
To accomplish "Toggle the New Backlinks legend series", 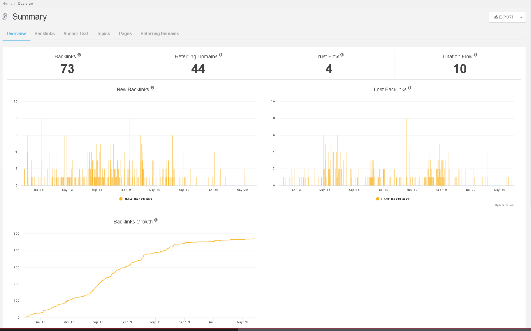I will click(136, 199).
